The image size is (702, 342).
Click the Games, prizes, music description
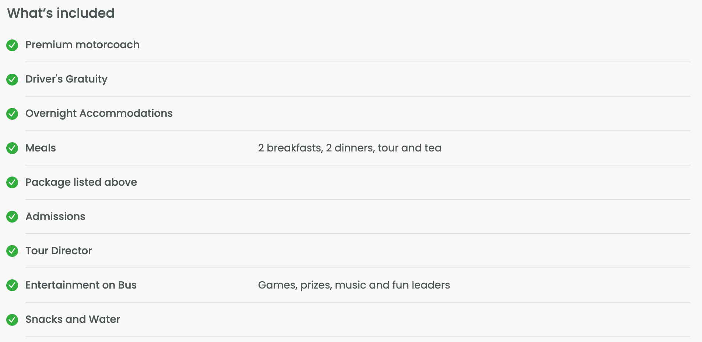click(x=354, y=285)
